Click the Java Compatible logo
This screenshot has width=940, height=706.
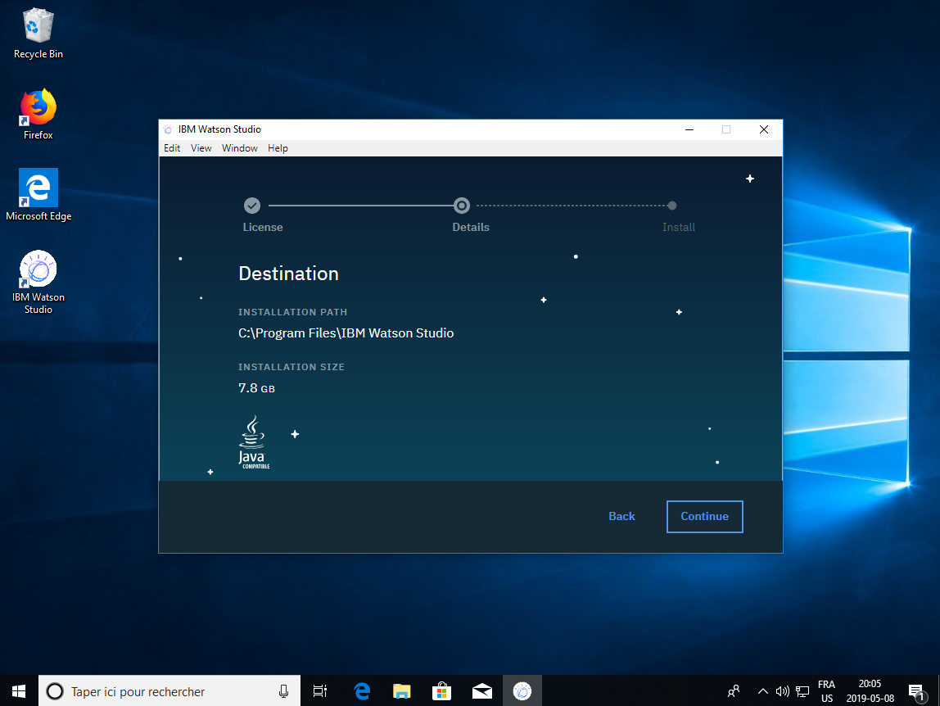(254, 442)
